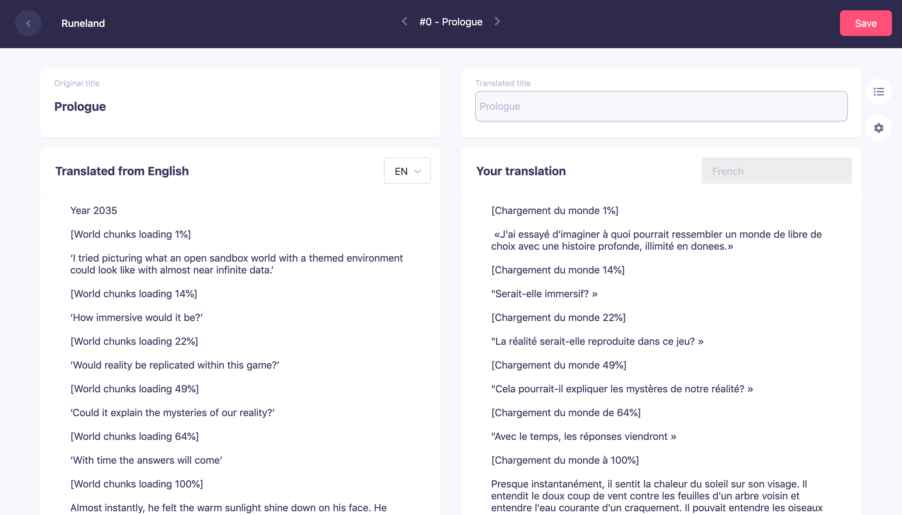Go to previous chapter with left chevron

click(405, 22)
